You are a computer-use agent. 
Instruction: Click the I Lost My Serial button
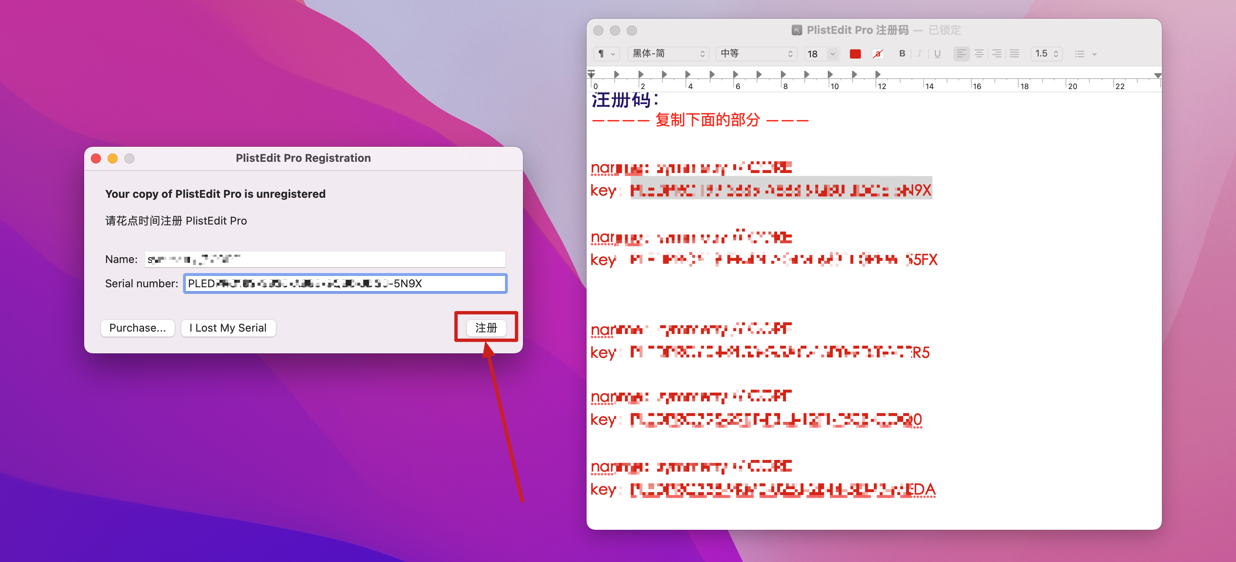click(228, 328)
